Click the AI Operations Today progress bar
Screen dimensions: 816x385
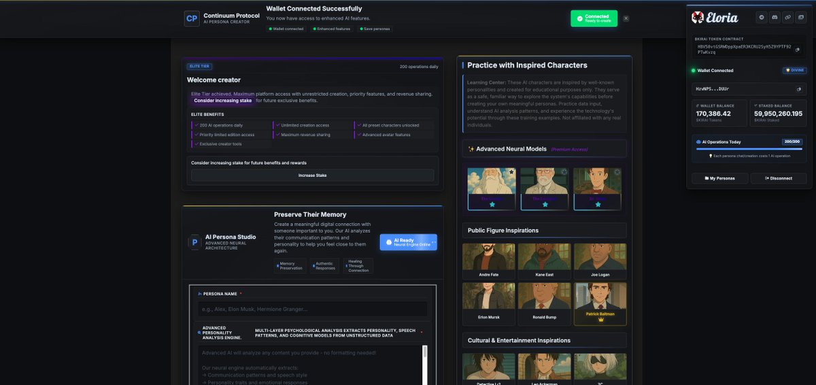coord(748,149)
